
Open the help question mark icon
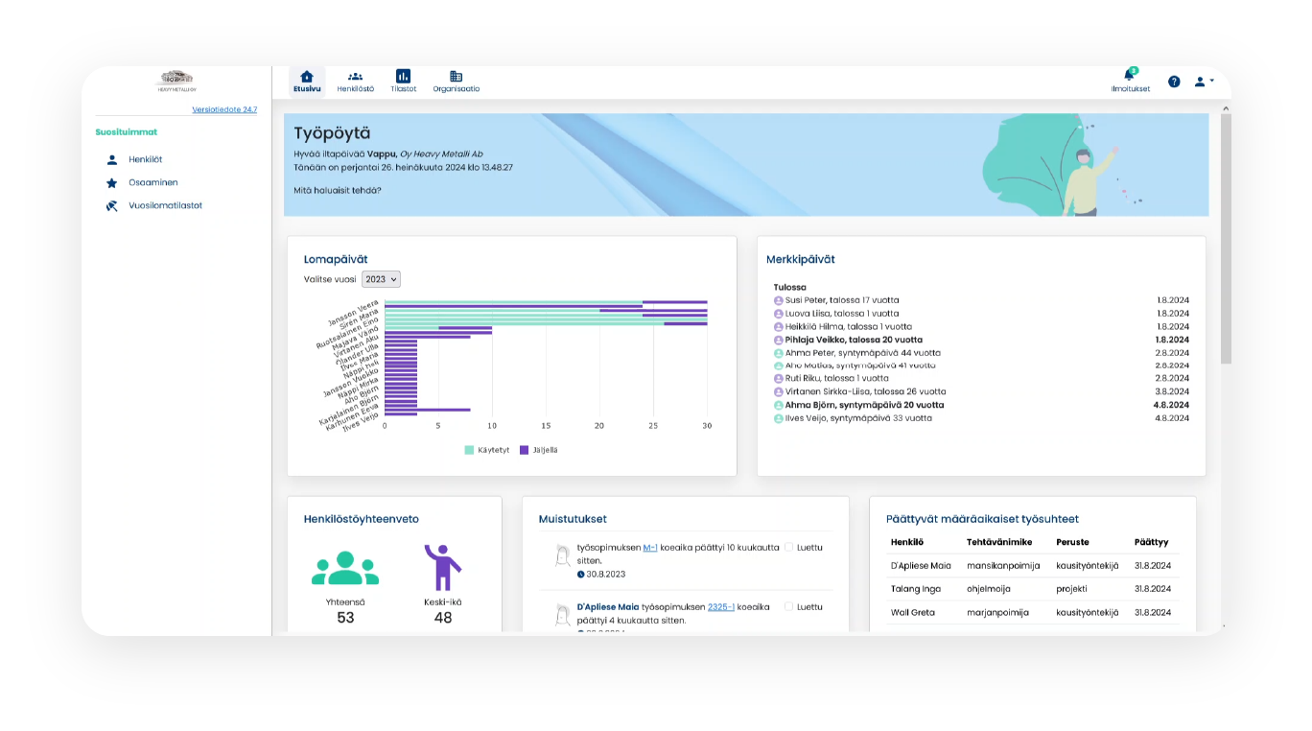1174,82
